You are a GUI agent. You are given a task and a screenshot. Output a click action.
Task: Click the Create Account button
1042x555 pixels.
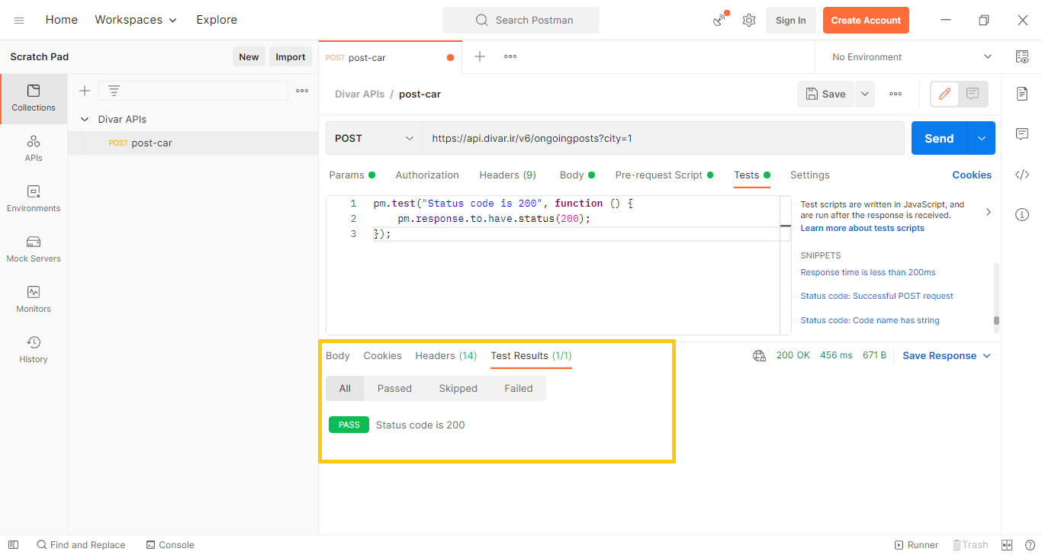point(866,21)
